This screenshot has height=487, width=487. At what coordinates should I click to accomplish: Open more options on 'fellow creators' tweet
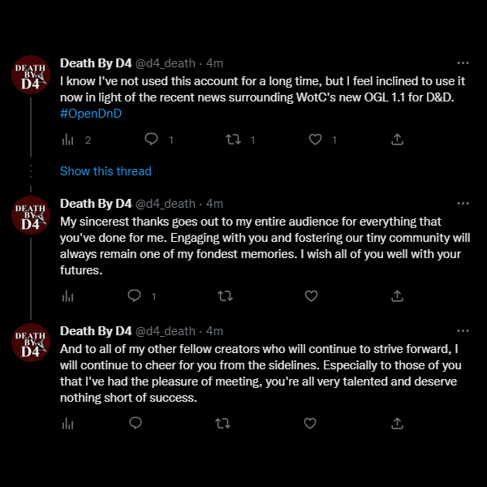point(463,331)
